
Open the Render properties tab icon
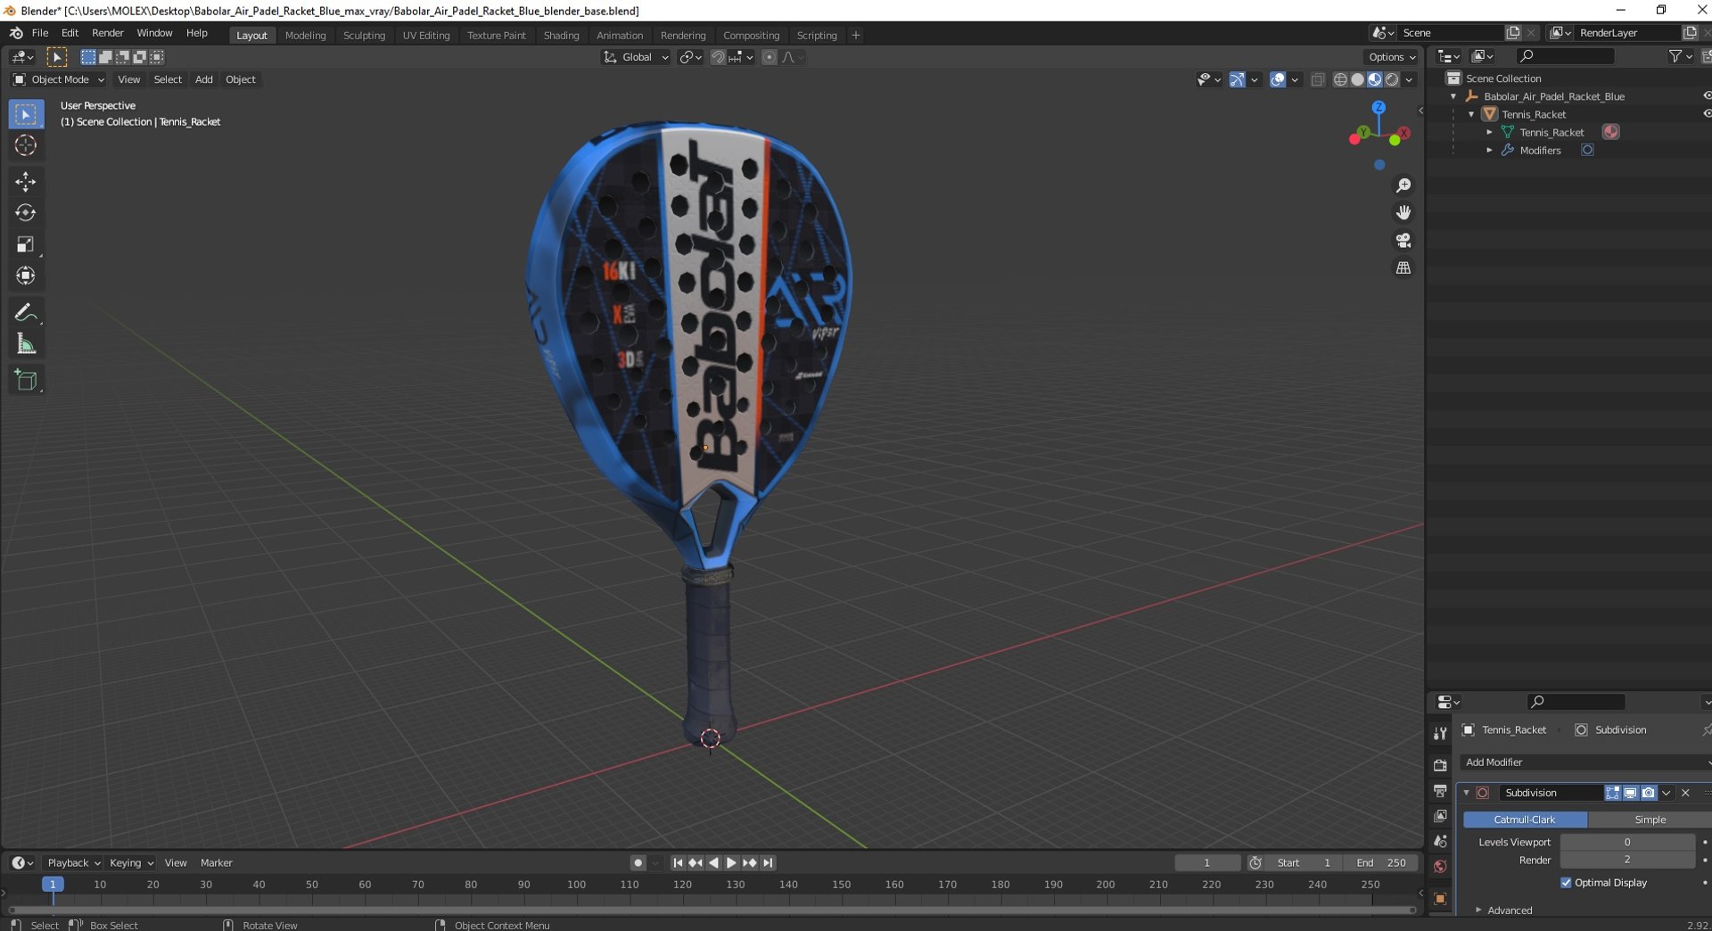click(x=1440, y=765)
